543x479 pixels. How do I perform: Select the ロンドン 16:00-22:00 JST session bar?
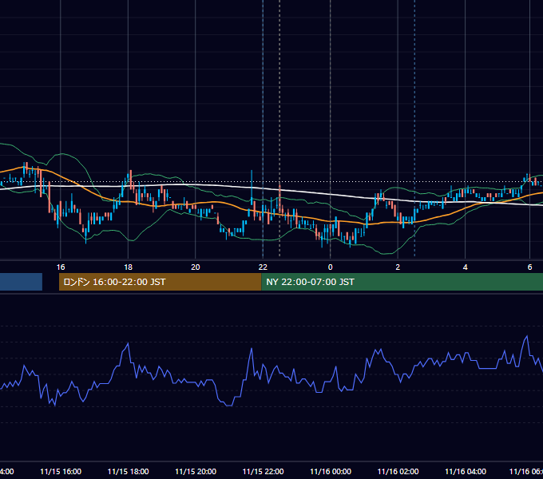160,282
